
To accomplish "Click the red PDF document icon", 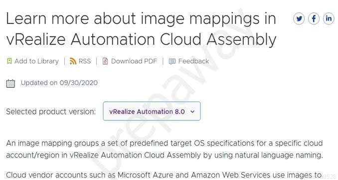I will pos(105,61).
